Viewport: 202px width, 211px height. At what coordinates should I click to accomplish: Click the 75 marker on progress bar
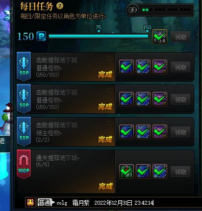point(99,28)
